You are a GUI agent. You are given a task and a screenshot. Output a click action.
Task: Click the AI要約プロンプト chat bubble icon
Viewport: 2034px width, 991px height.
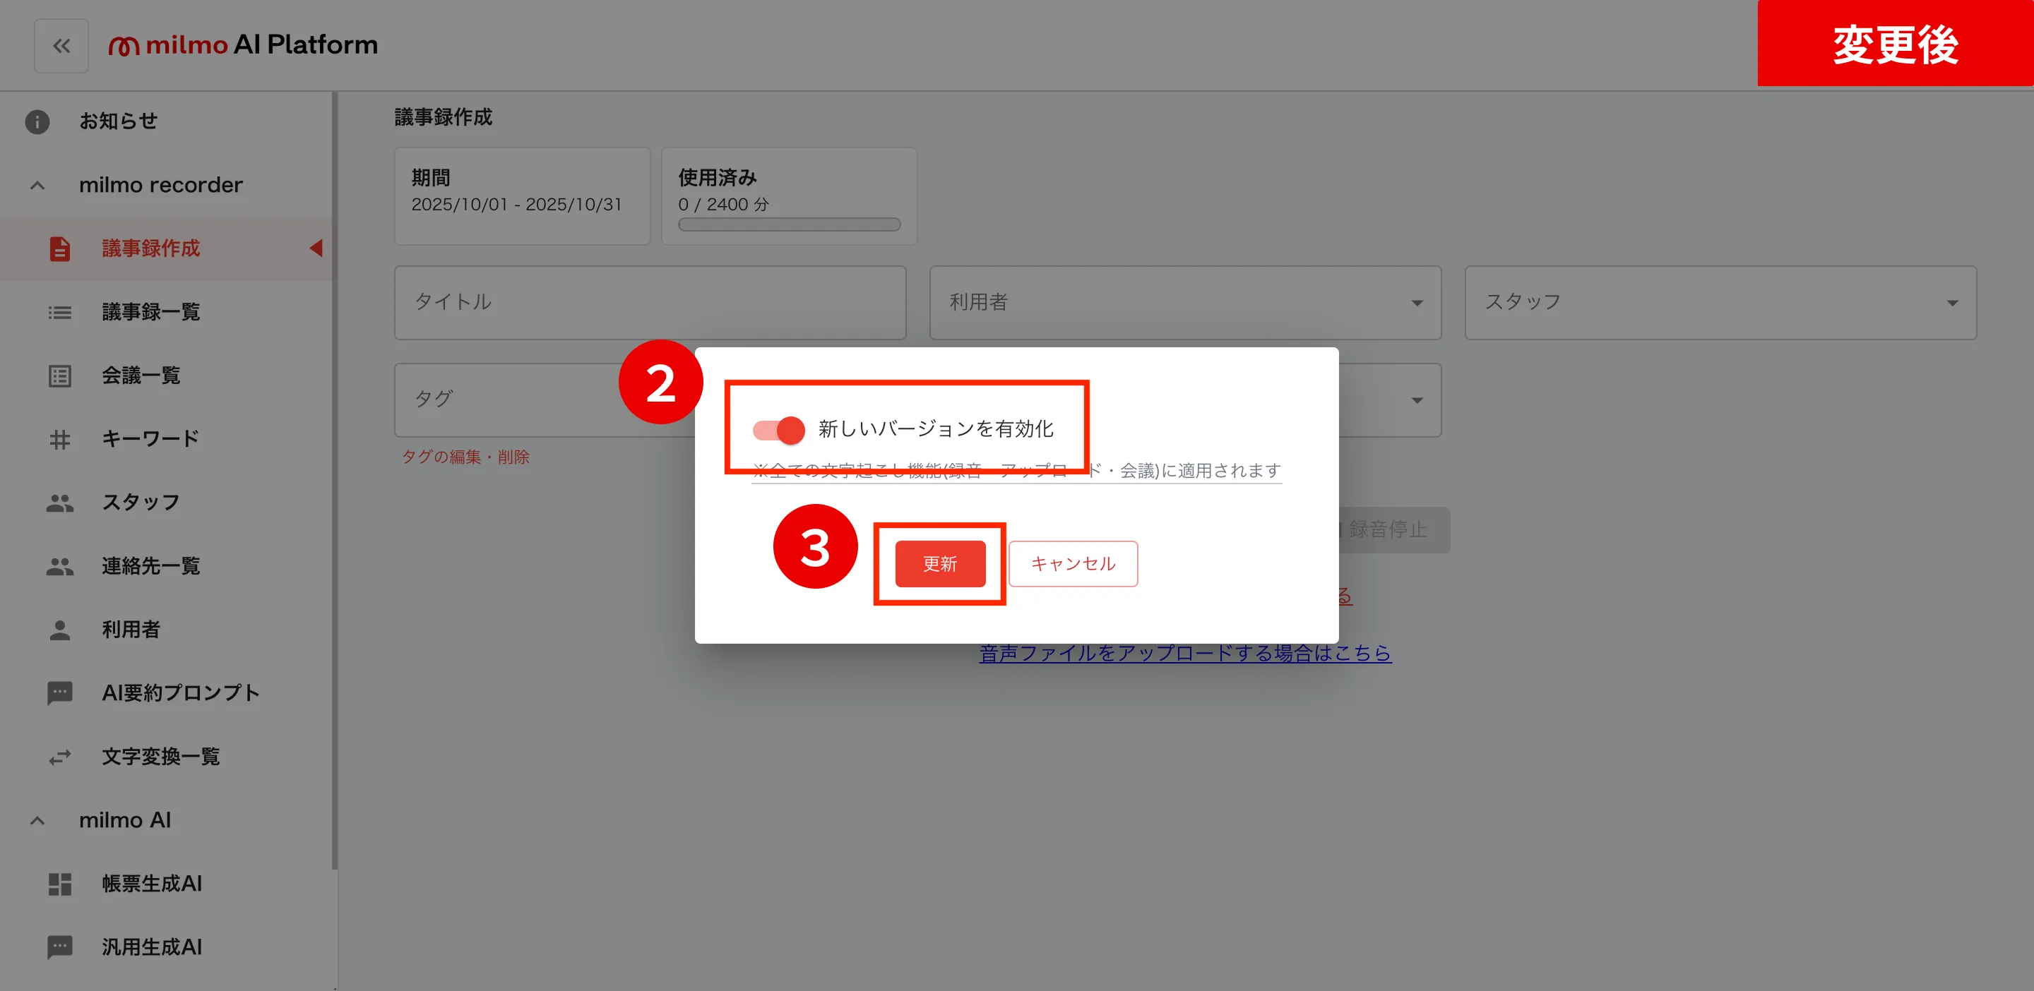pyautogui.click(x=60, y=694)
